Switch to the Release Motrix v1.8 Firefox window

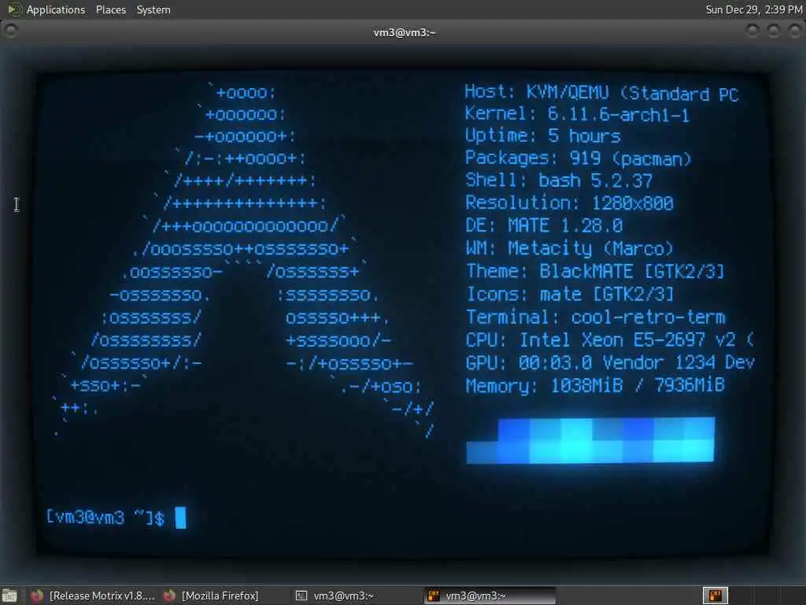(x=93, y=596)
